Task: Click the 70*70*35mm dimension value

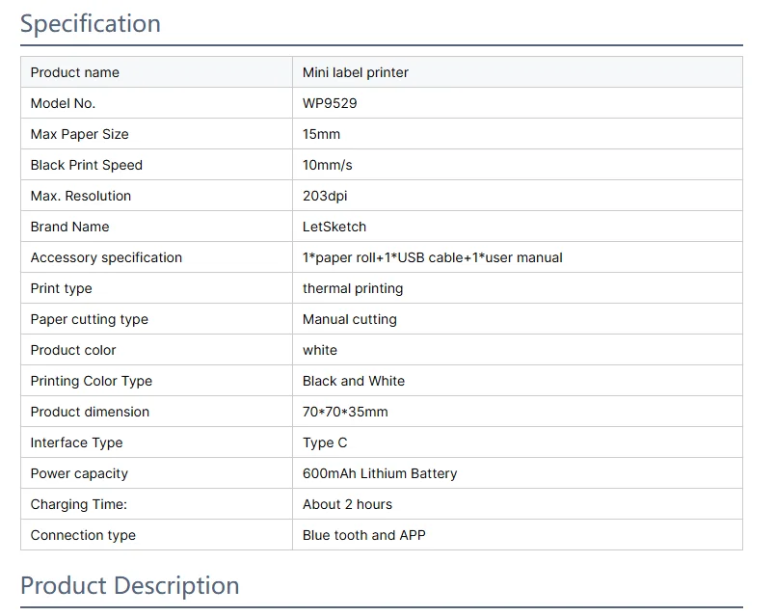Action: tap(345, 412)
